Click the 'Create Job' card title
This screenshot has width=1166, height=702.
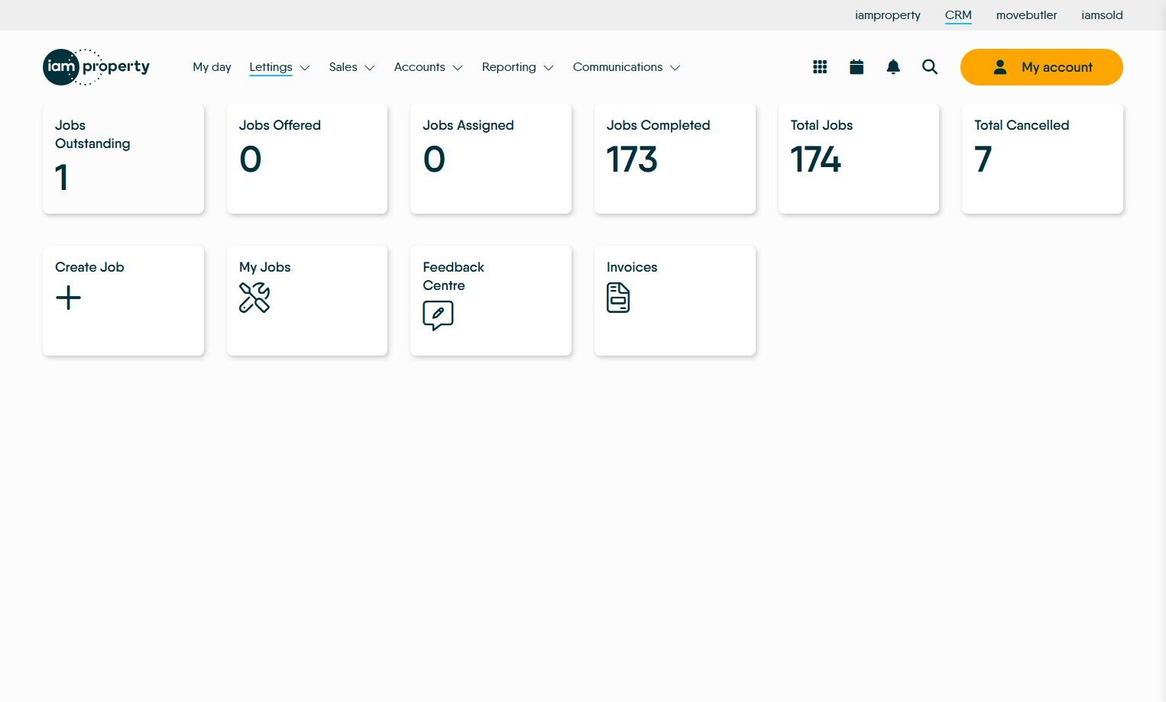pyautogui.click(x=89, y=267)
